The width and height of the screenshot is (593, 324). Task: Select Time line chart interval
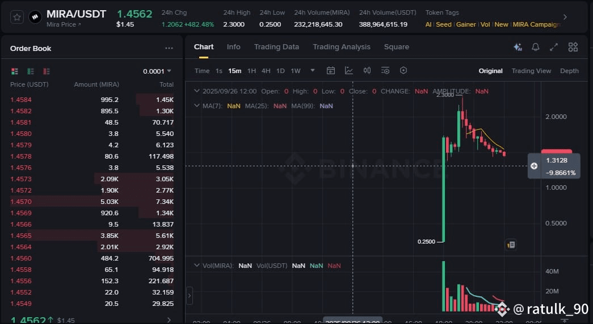[x=202, y=71]
